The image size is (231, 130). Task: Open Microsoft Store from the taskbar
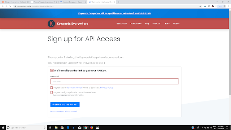tap(62, 127)
